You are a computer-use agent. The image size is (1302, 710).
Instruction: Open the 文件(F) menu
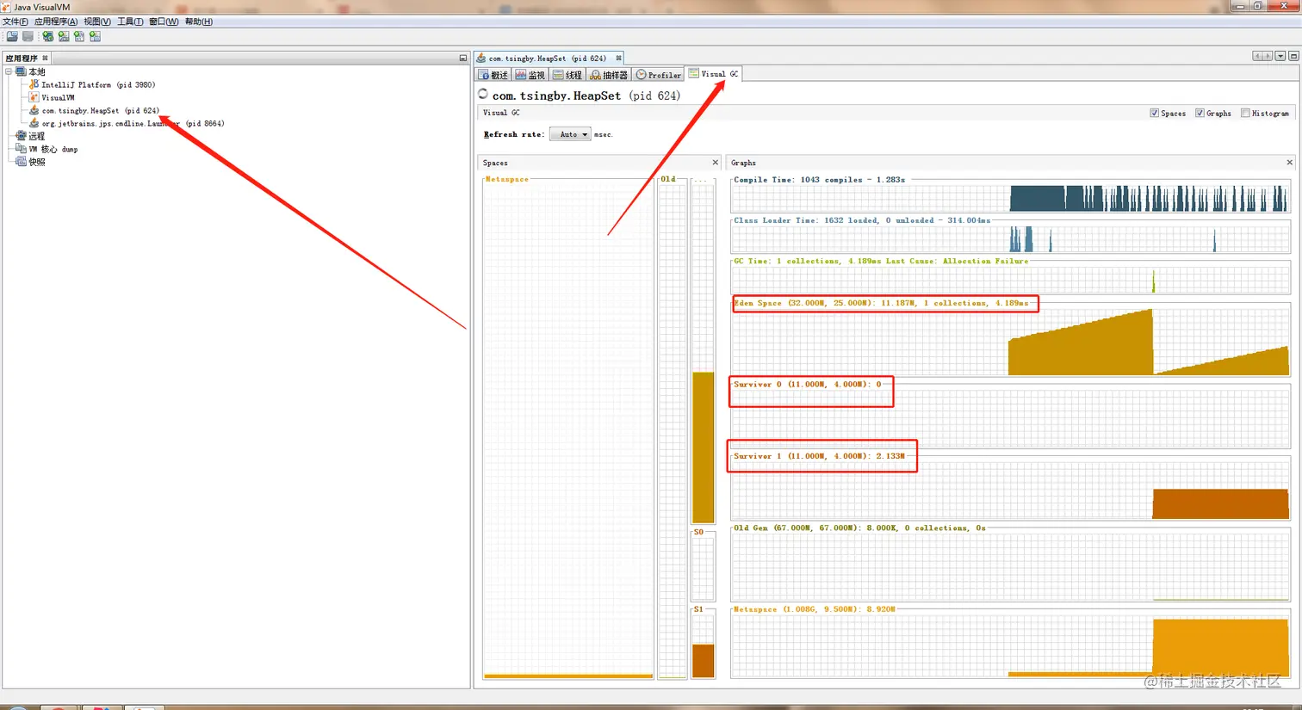point(15,22)
